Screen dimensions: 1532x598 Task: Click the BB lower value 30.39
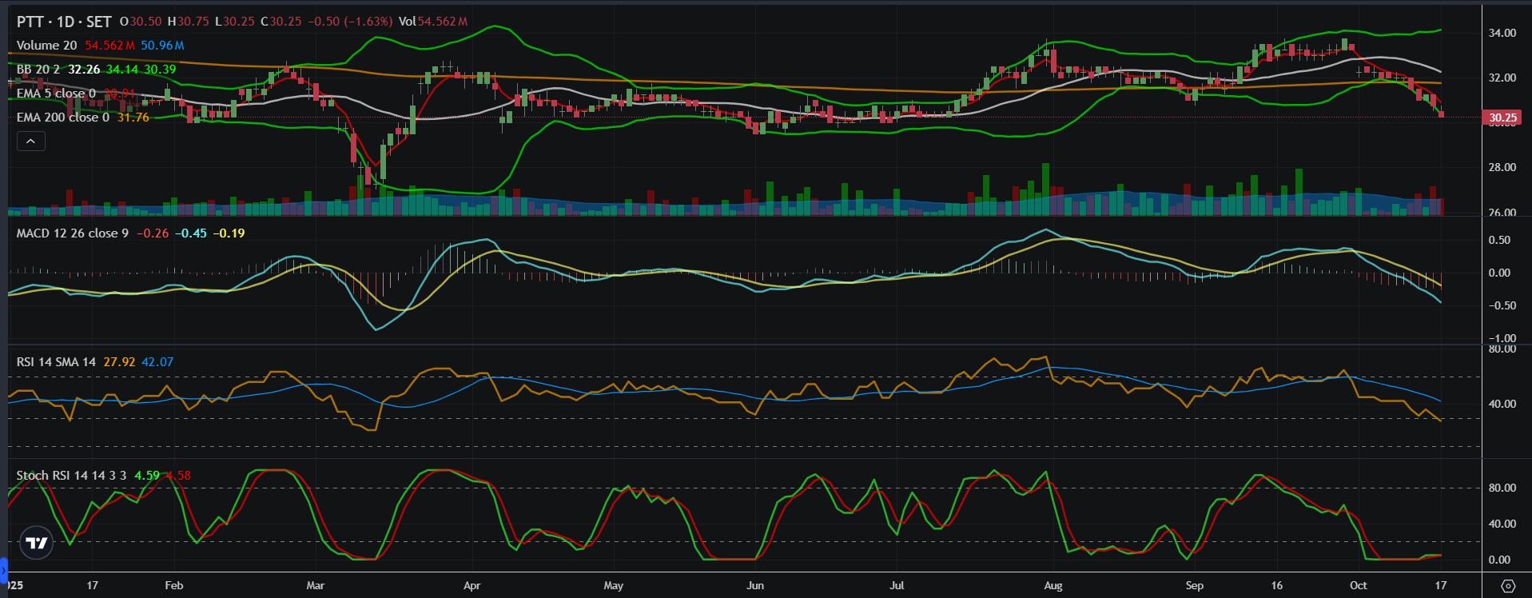pos(160,70)
